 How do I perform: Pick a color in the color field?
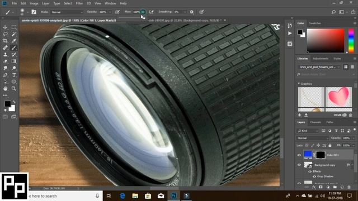326,41
